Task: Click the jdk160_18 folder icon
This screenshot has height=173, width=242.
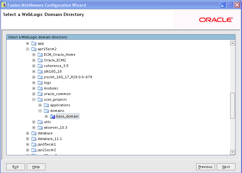Action: coord(40,71)
